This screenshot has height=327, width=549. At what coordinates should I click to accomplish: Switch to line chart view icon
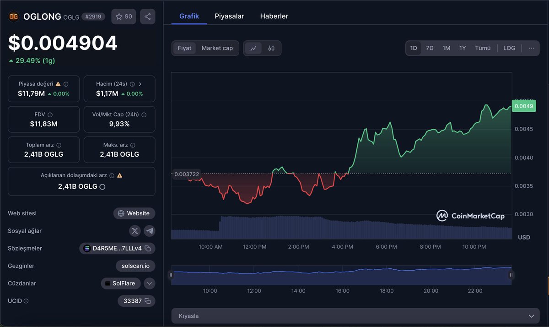click(x=253, y=48)
